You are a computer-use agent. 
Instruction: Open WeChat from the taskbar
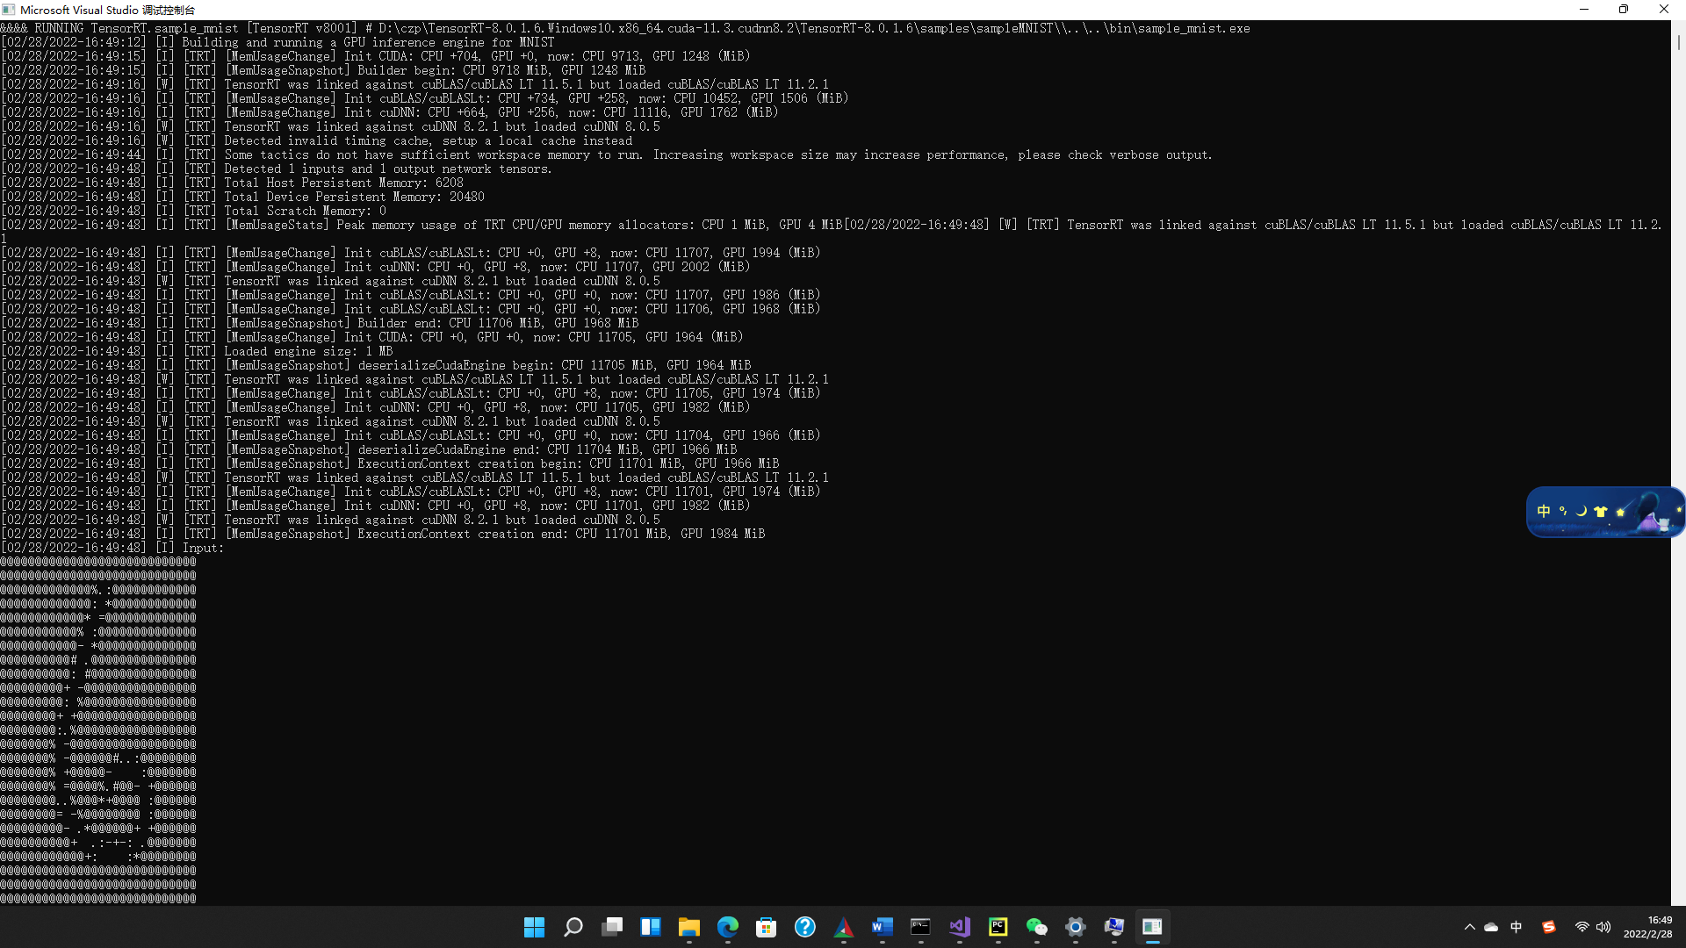tap(1036, 927)
